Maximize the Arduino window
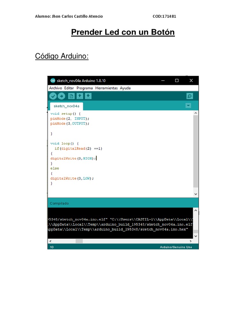 [177, 80]
